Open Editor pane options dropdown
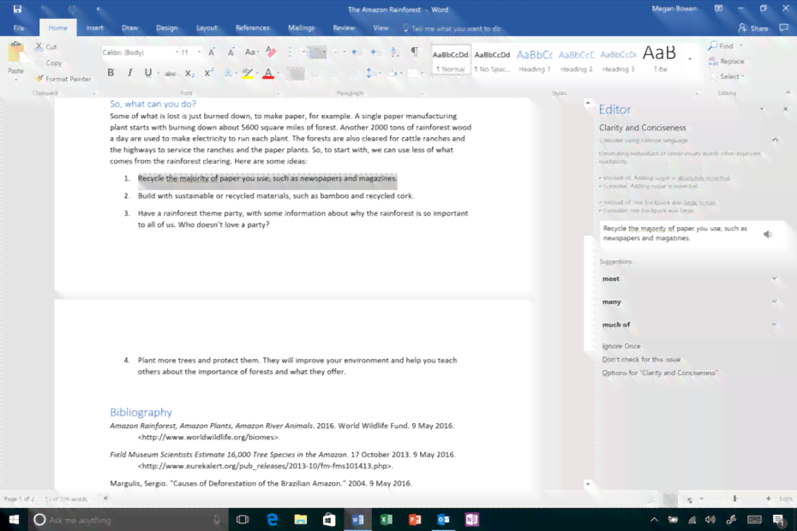The width and height of the screenshot is (797, 531). coord(761,110)
